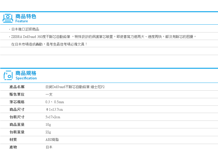Select the Feature subtitle text

22,21
